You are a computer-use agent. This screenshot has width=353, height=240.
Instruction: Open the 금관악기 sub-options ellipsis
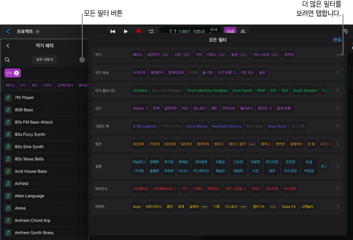pos(165,55)
